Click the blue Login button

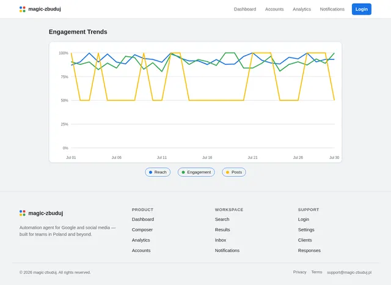click(362, 9)
